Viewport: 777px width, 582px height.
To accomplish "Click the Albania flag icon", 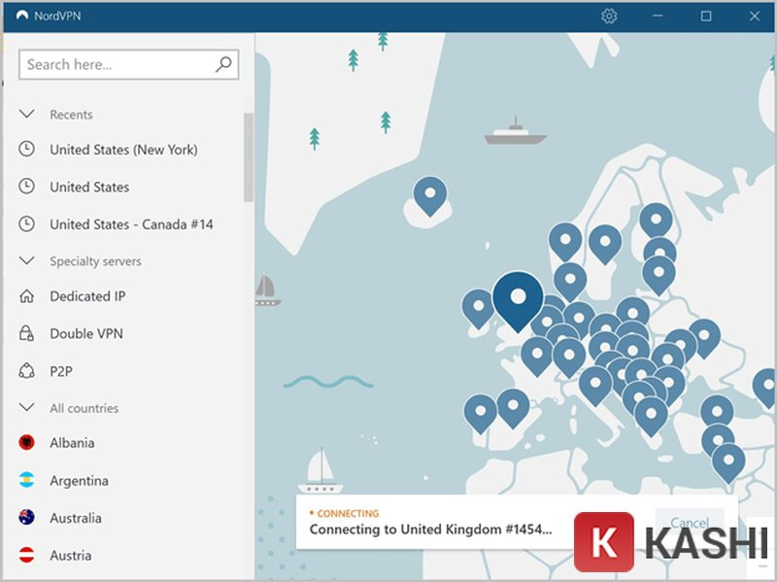I will (26, 444).
